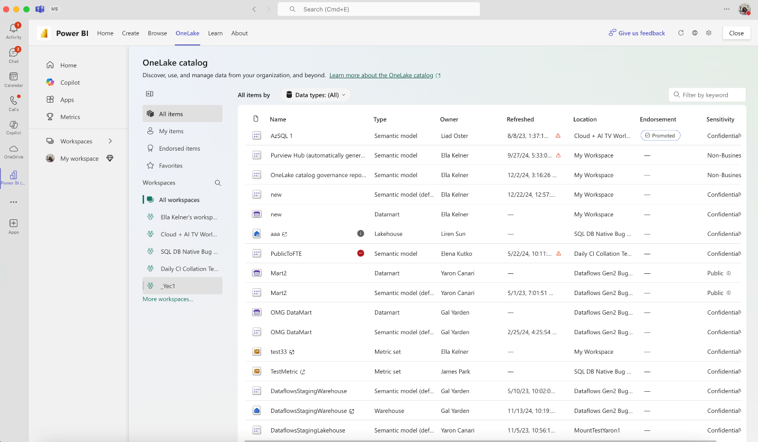Viewport: 758px width, 442px height.
Task: Click the globe icon in header
Action: coord(695,33)
